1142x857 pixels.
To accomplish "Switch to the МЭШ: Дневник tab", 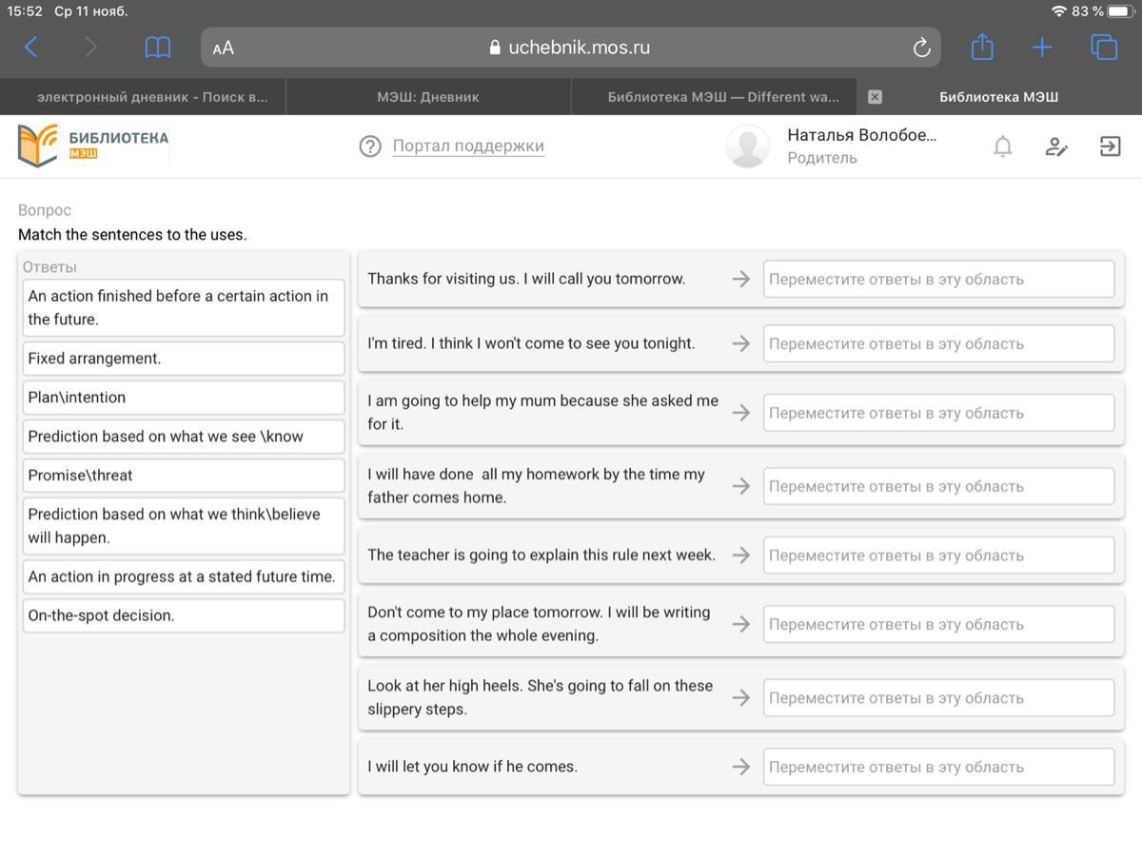I will pyautogui.click(x=427, y=96).
